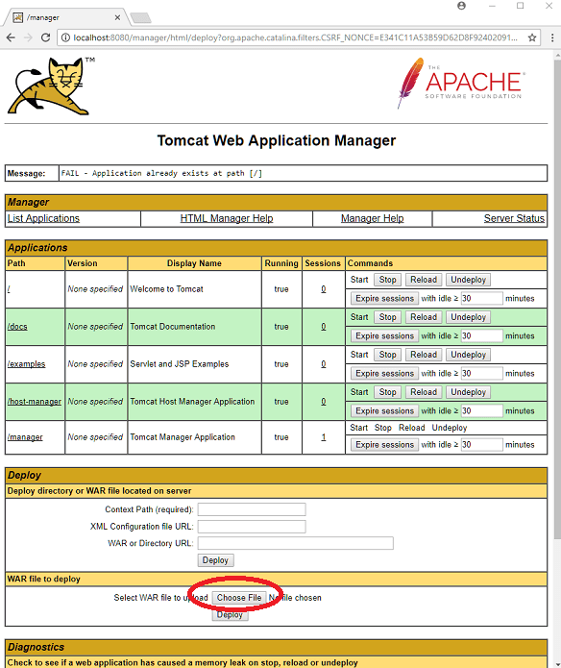Expire sessions for Welcome to Tomcat
This screenshot has height=668, width=561.
pyautogui.click(x=385, y=298)
